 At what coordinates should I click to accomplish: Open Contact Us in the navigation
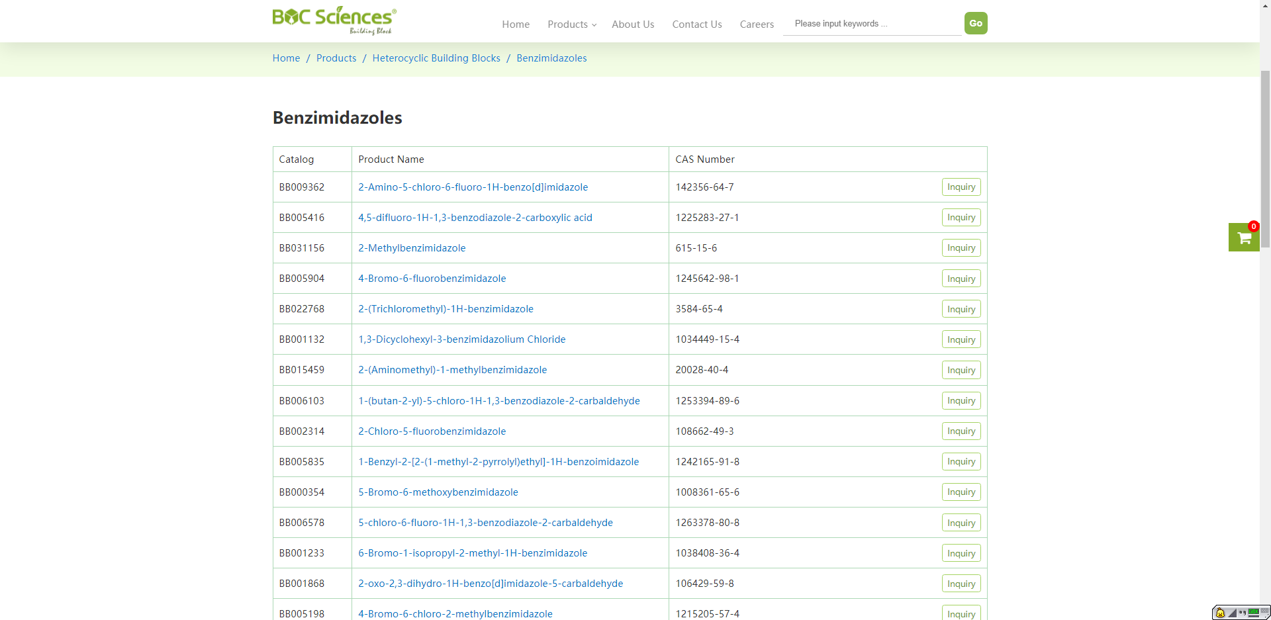point(696,24)
